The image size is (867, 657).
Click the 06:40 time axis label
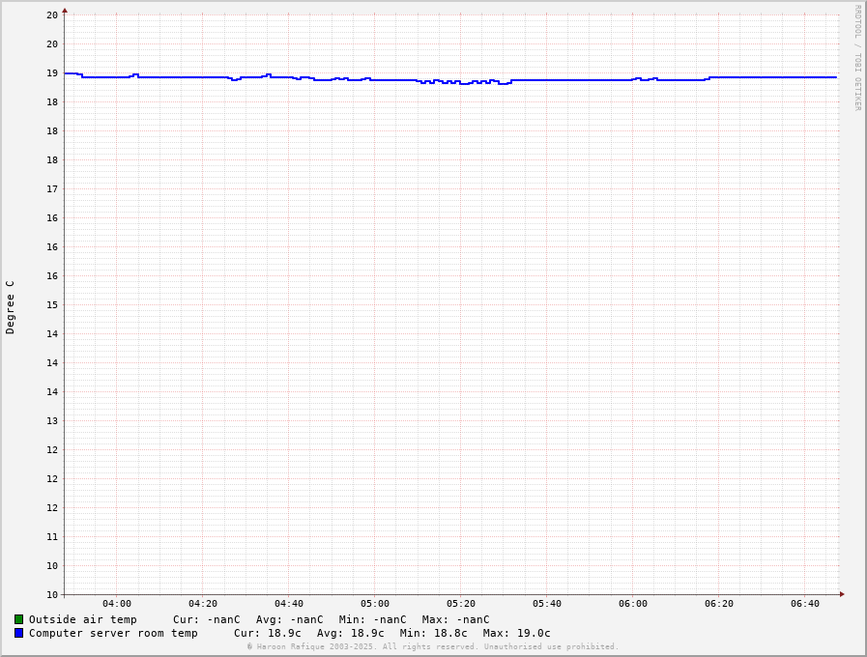pos(805,604)
